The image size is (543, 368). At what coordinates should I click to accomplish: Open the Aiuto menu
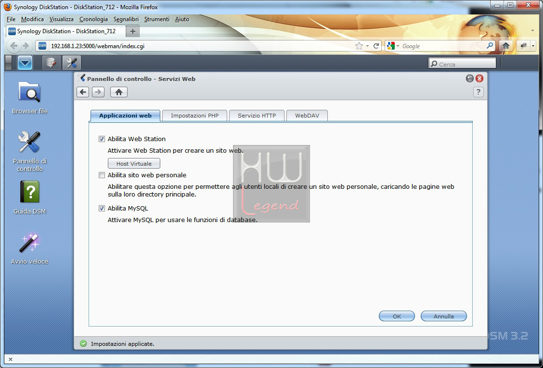pos(182,19)
